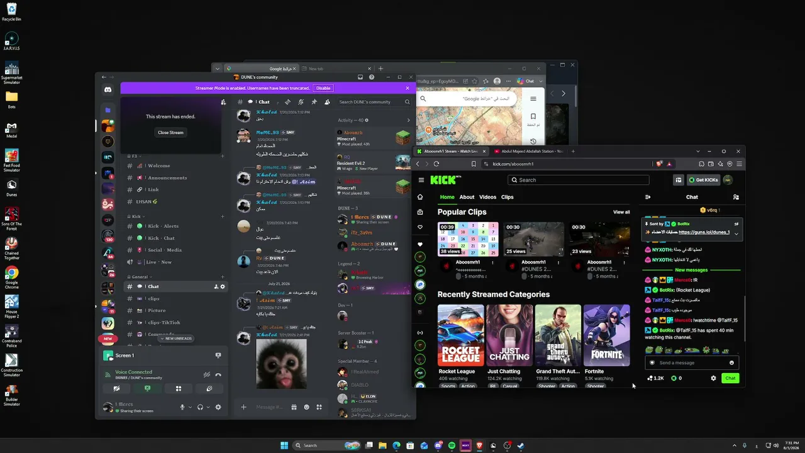Open Kick chat user list icon

(736, 197)
